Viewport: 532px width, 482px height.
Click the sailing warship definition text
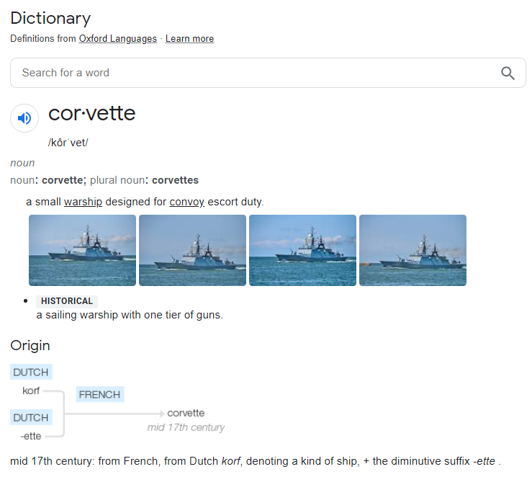pyautogui.click(x=130, y=316)
